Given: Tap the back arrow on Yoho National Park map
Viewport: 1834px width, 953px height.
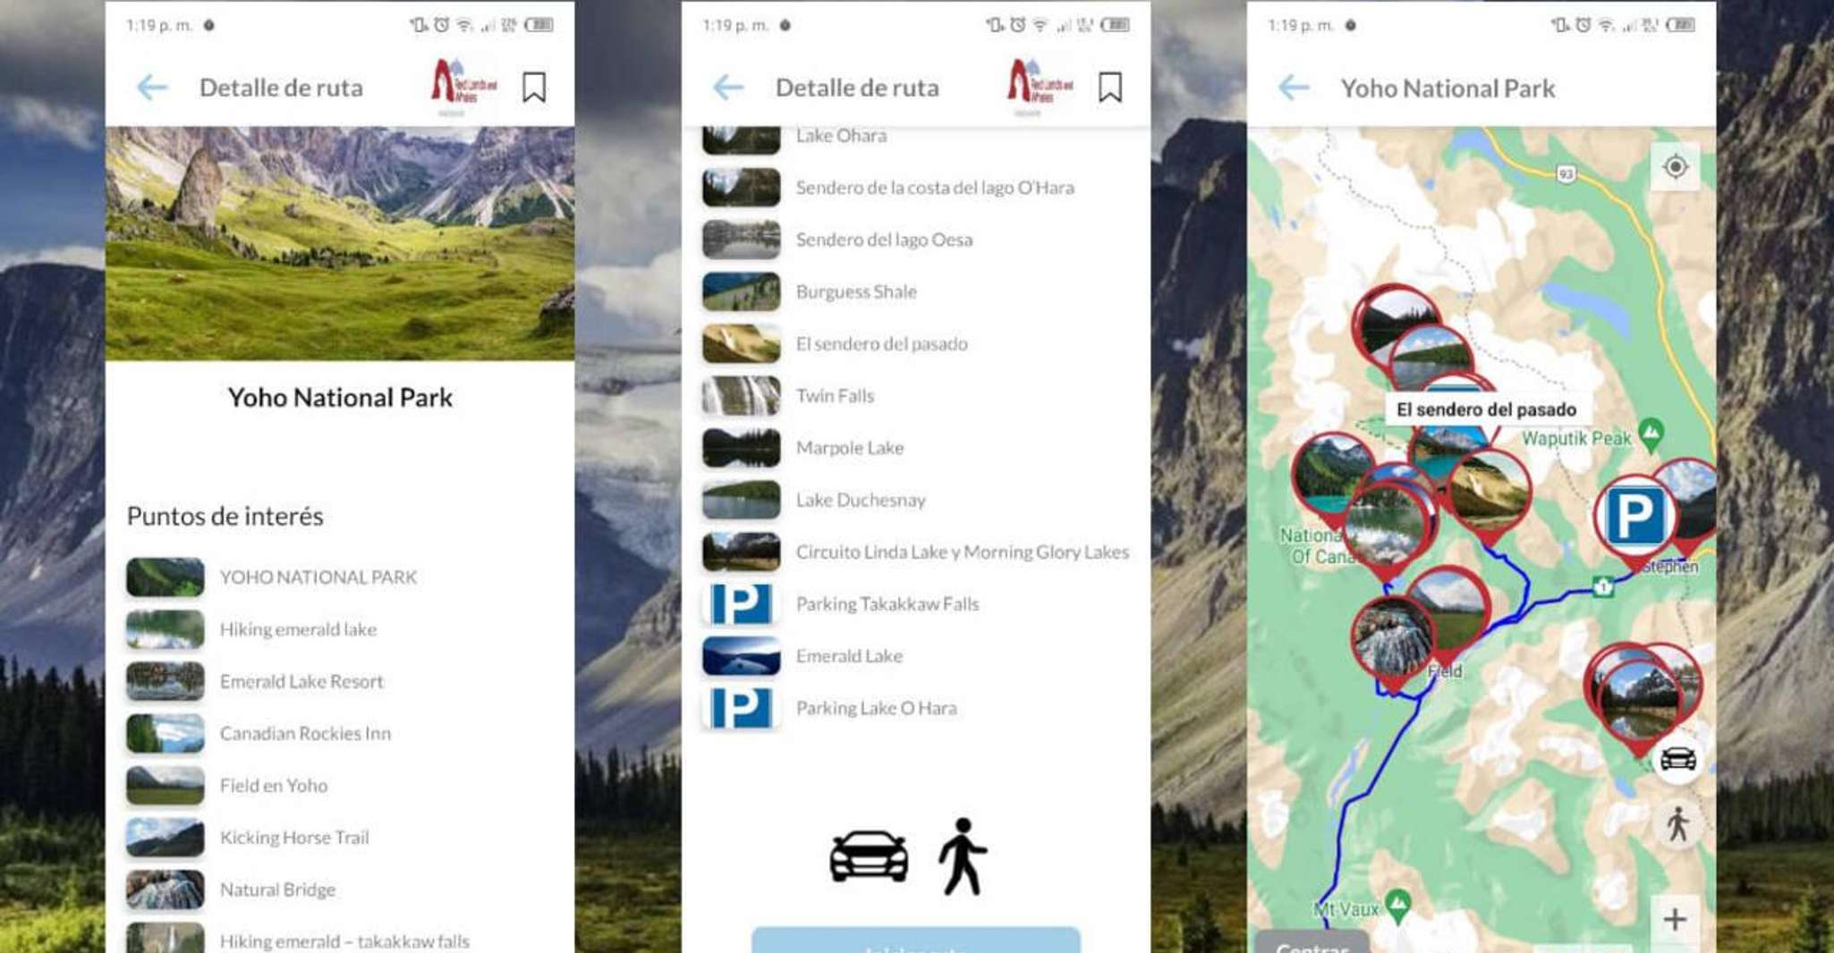Looking at the screenshot, I should point(1294,88).
